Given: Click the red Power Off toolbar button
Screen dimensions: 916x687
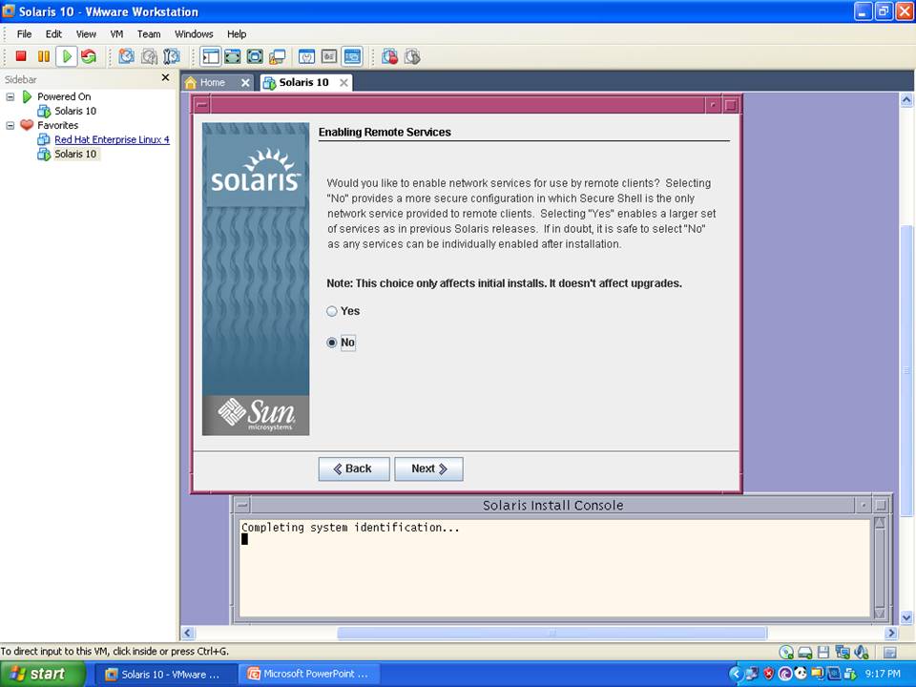Looking at the screenshot, I should pyautogui.click(x=21, y=56).
